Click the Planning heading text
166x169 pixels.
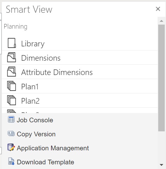[x=16, y=27]
